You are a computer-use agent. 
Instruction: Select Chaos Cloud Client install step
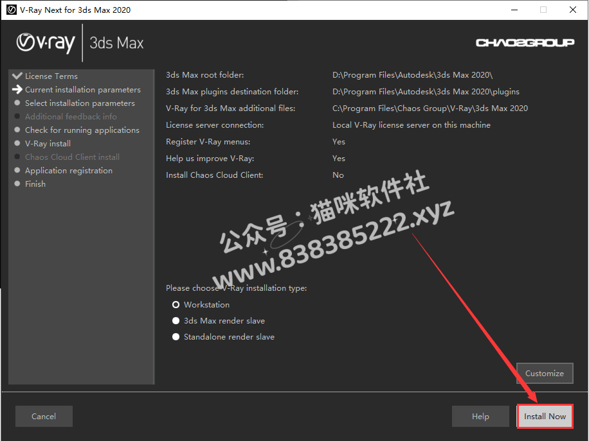coord(72,157)
